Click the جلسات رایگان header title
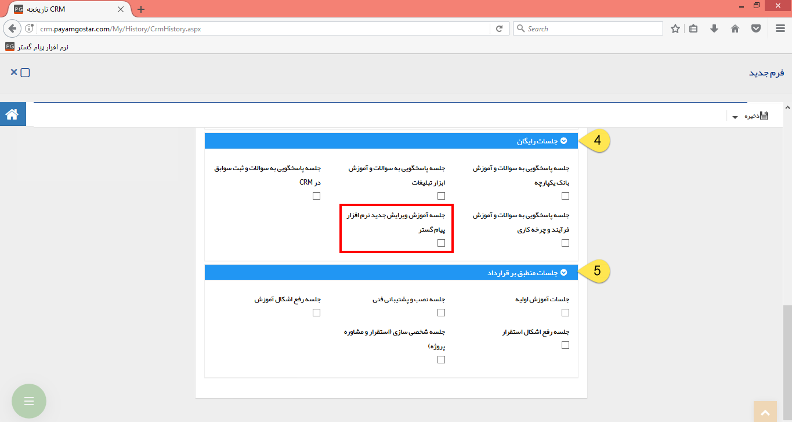This screenshot has width=792, height=422. pos(537,141)
